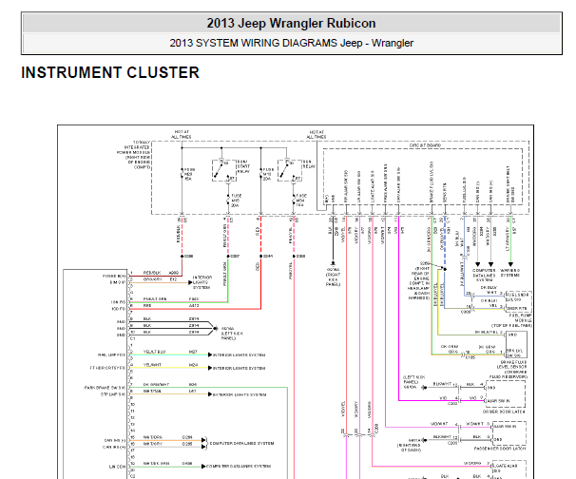Click the '2013 Jeep Wrangler Rubicon' title

(x=291, y=23)
